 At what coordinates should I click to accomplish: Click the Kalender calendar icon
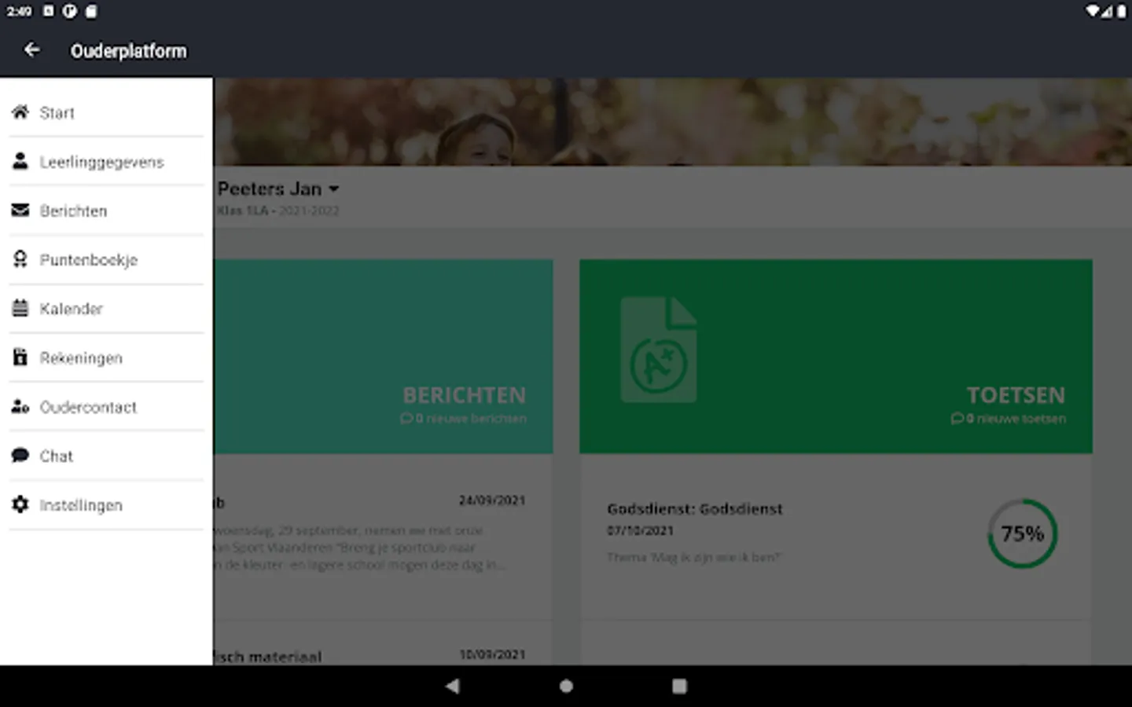tap(20, 308)
